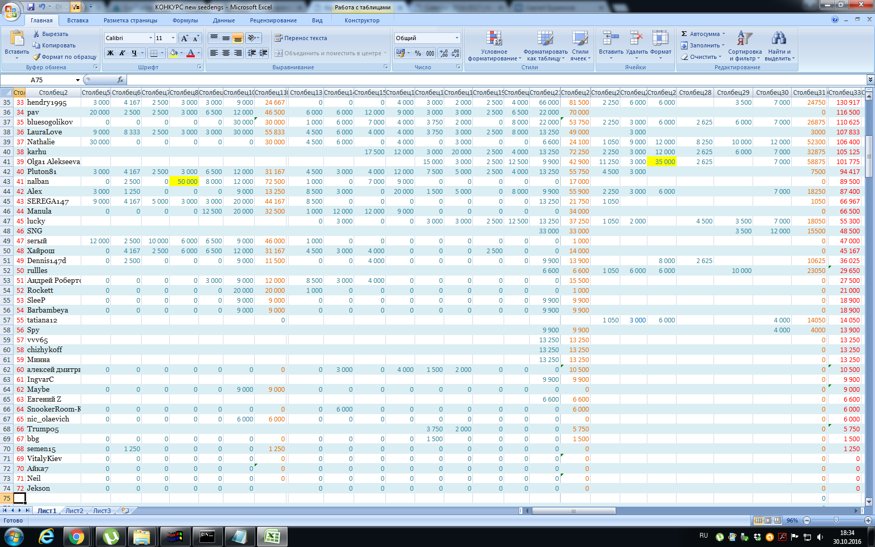Expand the Calibri font name dropdown
The width and height of the screenshot is (875, 547).
(151, 38)
